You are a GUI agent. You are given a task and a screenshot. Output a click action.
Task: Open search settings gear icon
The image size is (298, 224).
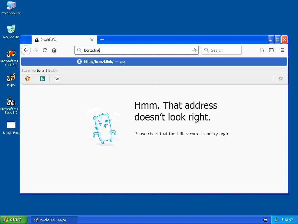point(281,79)
